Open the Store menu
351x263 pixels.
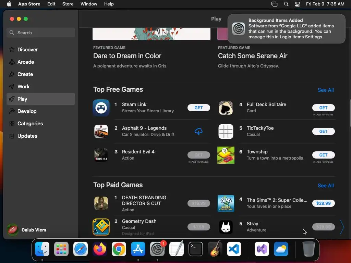68,4
